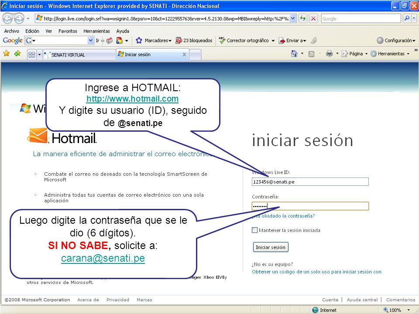Open the Ver menu
The width and height of the screenshot is (419, 314).
[48, 31]
